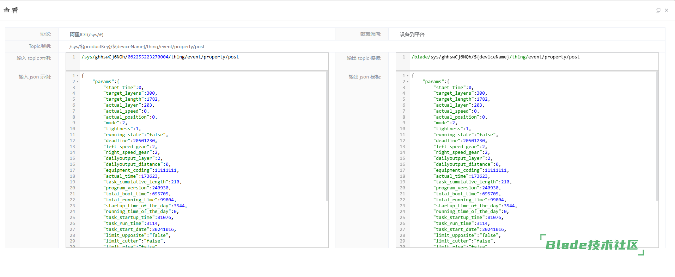The image size is (675, 277).
Task: Click the output json editor scrollbar
Action: 657,136
